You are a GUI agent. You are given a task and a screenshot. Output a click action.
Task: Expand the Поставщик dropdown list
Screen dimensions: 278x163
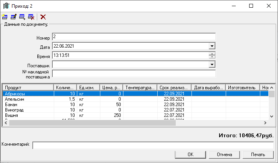click(211, 65)
